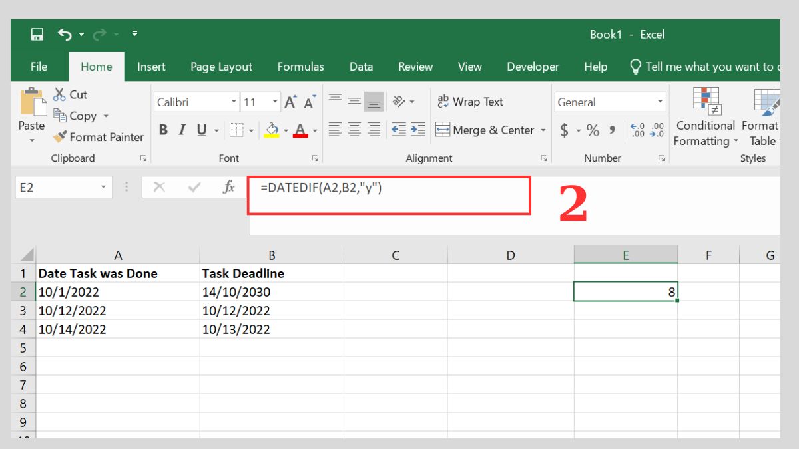Image resolution: width=799 pixels, height=449 pixels.
Task: Open the Developer tab
Action: (x=533, y=67)
